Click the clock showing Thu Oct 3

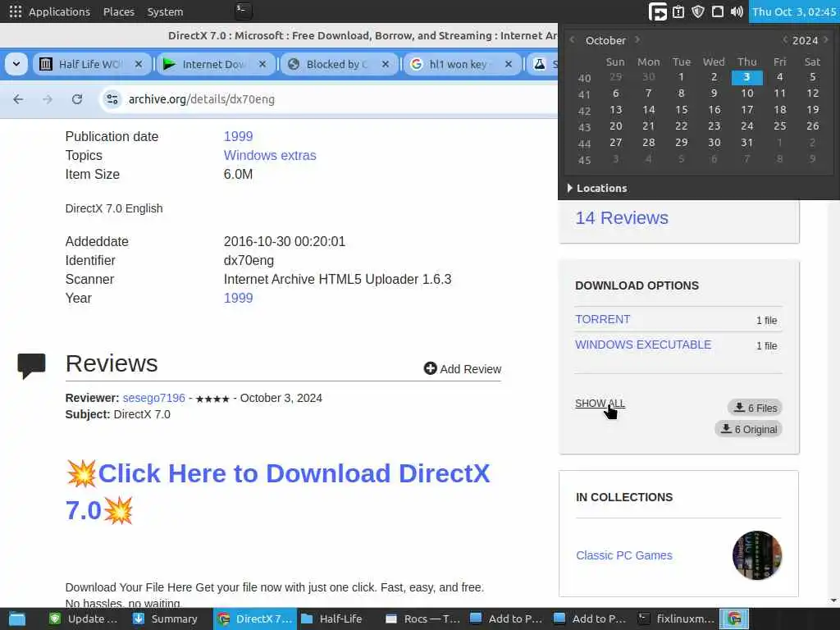click(794, 11)
